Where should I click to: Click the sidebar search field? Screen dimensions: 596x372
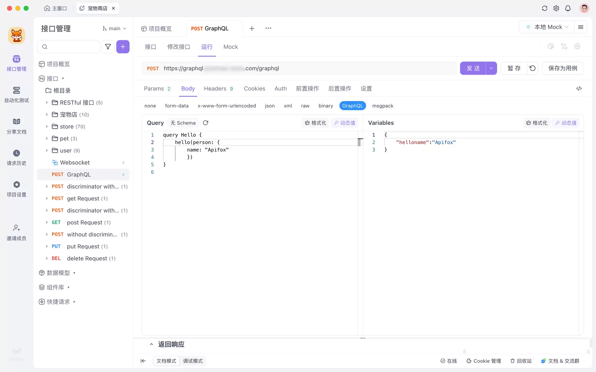pos(68,47)
